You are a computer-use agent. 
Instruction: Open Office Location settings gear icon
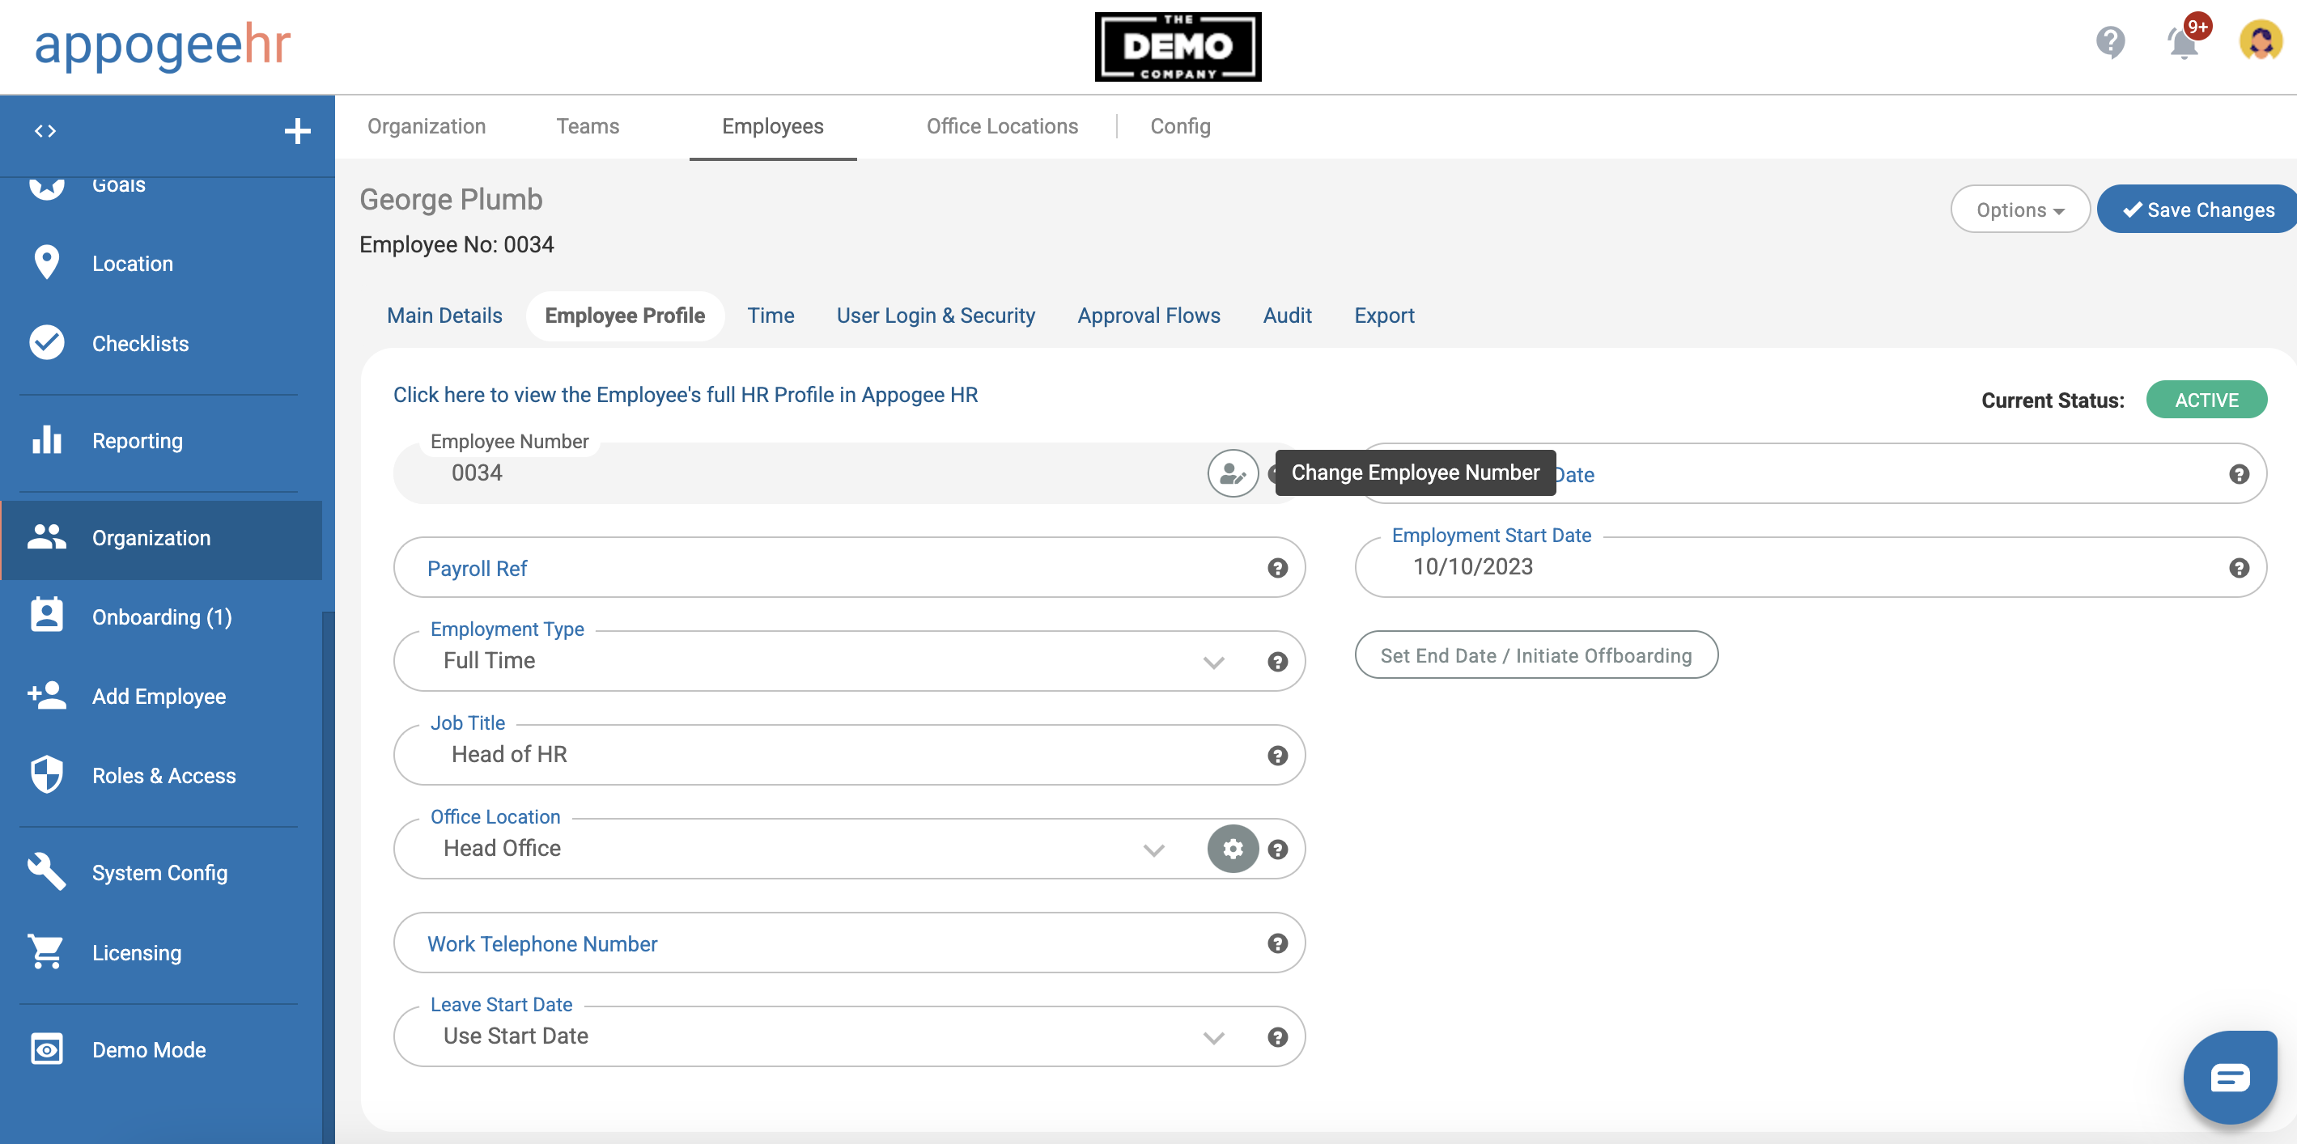tap(1233, 849)
